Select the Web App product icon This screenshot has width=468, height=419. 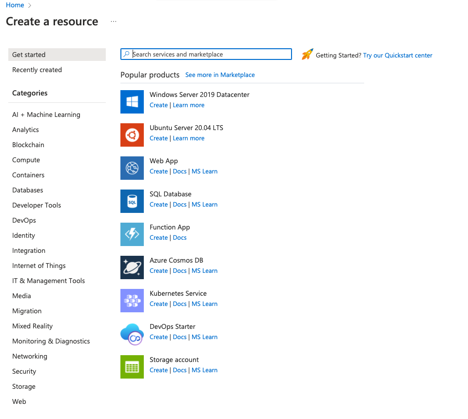tap(132, 168)
